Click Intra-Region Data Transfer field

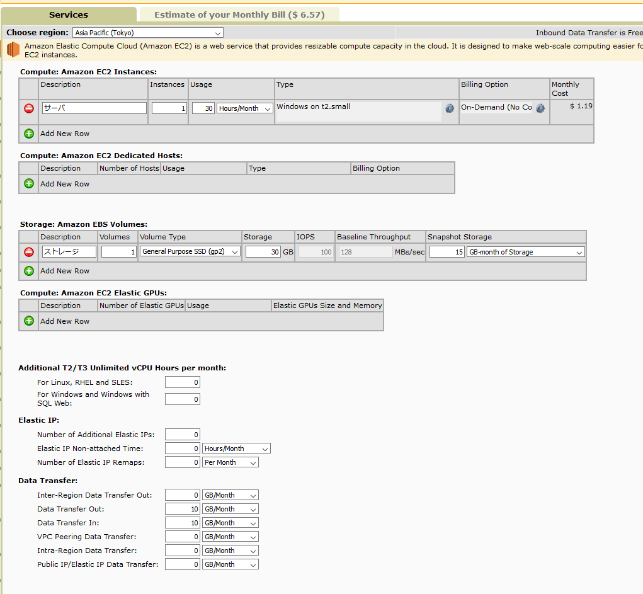point(183,551)
